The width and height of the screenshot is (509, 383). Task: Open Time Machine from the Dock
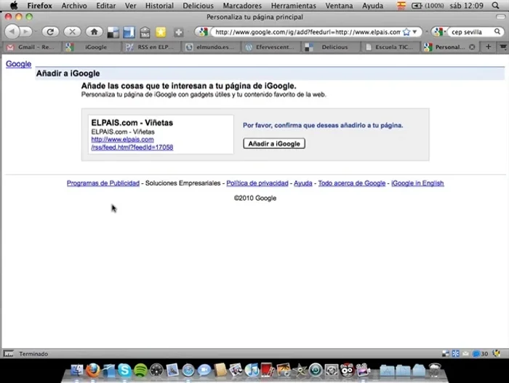pos(315,370)
